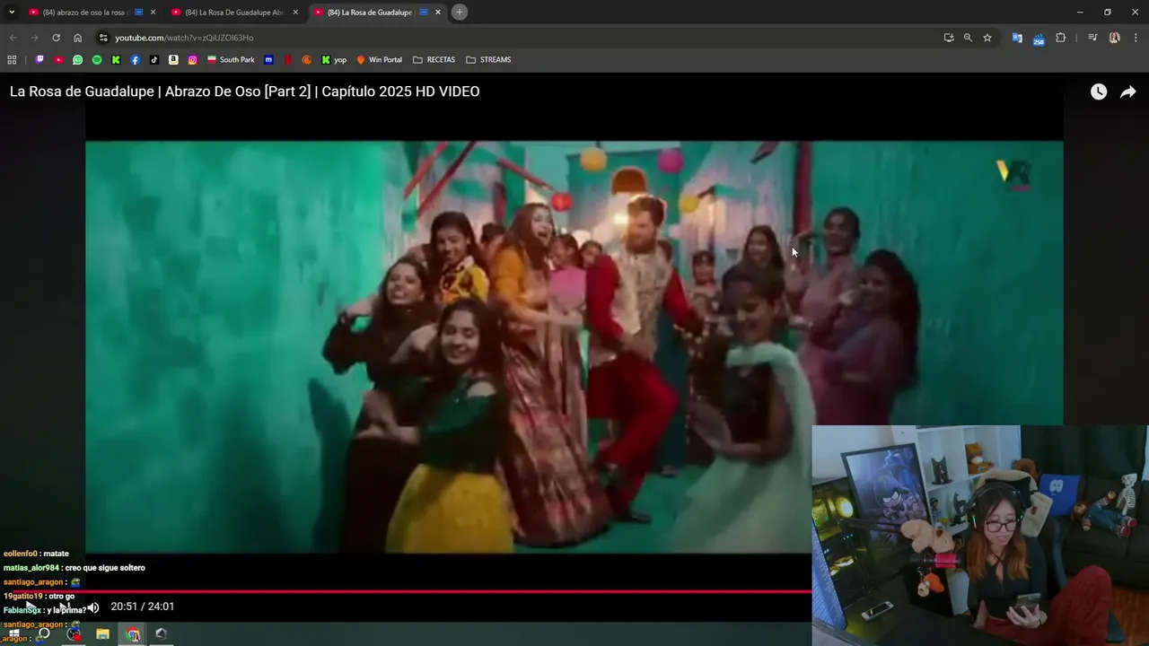The height and width of the screenshot is (646, 1149).
Task: Open the TikTok bookmark icon
Action: coord(154,60)
